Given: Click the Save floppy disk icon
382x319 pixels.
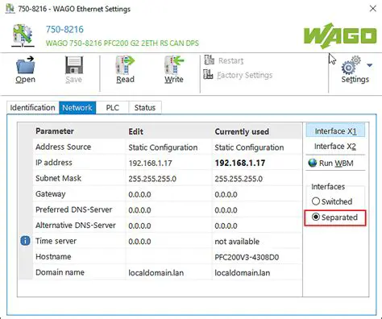Looking at the screenshot, I should (74, 64).
